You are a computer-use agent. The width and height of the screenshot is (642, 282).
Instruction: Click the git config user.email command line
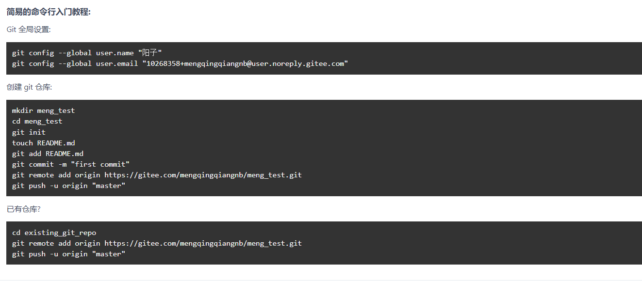pos(180,63)
